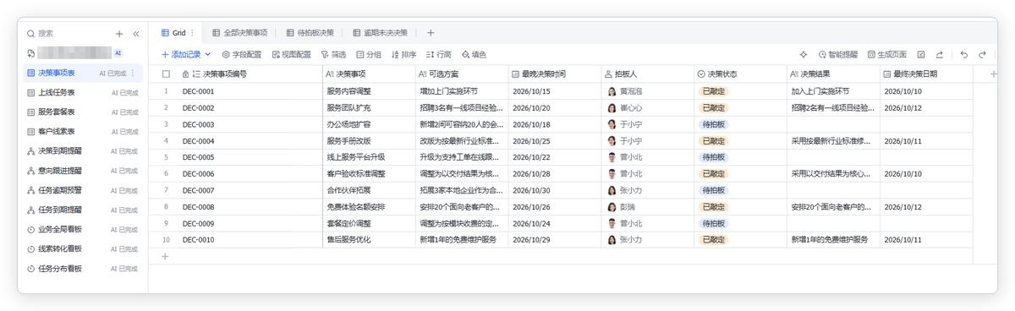Screen dimensions: 1015x311
Task: Click the 搜索 search field
Action: [68, 33]
